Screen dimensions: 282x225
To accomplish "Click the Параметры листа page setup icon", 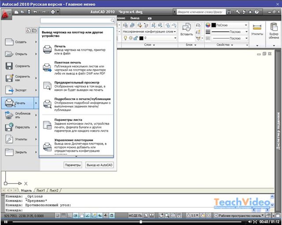I will (47, 125).
